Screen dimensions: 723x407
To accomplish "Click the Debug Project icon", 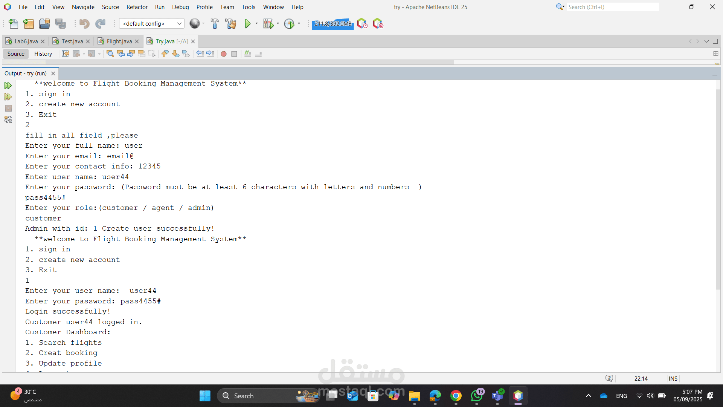I will point(268,24).
